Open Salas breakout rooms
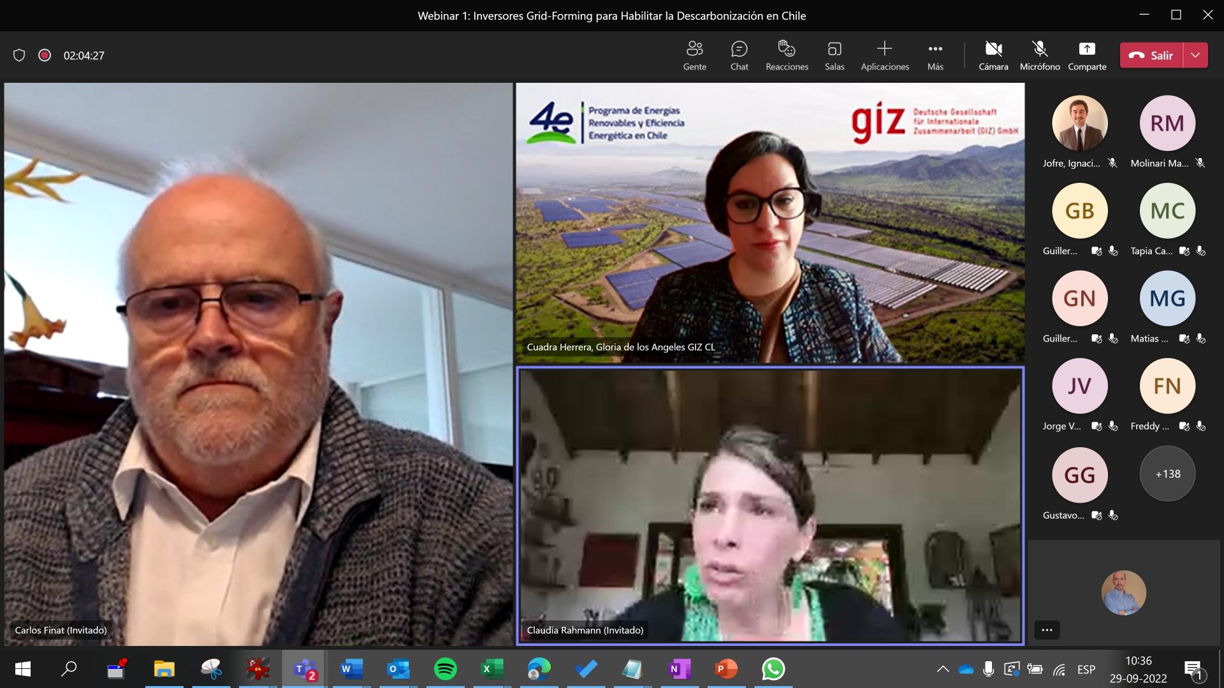Screen dimensions: 1224x688 pos(834,55)
